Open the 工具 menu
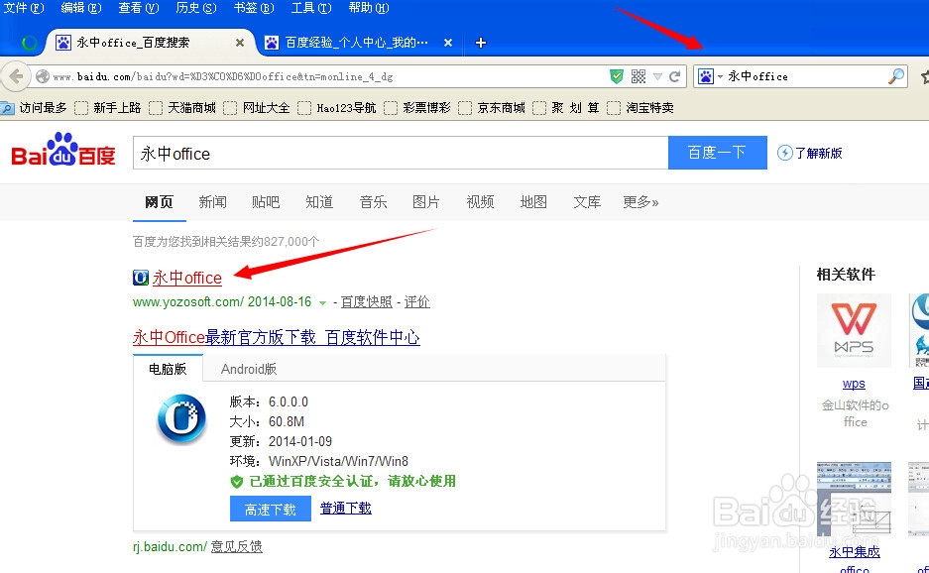This screenshot has height=573, width=929. 311,8
